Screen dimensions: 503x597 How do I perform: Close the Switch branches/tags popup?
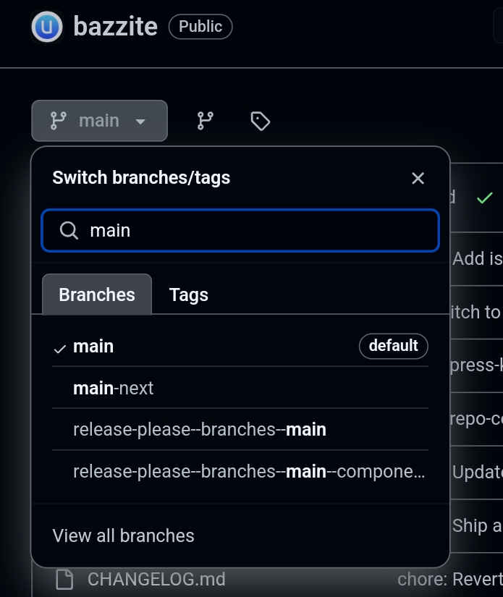pos(418,178)
